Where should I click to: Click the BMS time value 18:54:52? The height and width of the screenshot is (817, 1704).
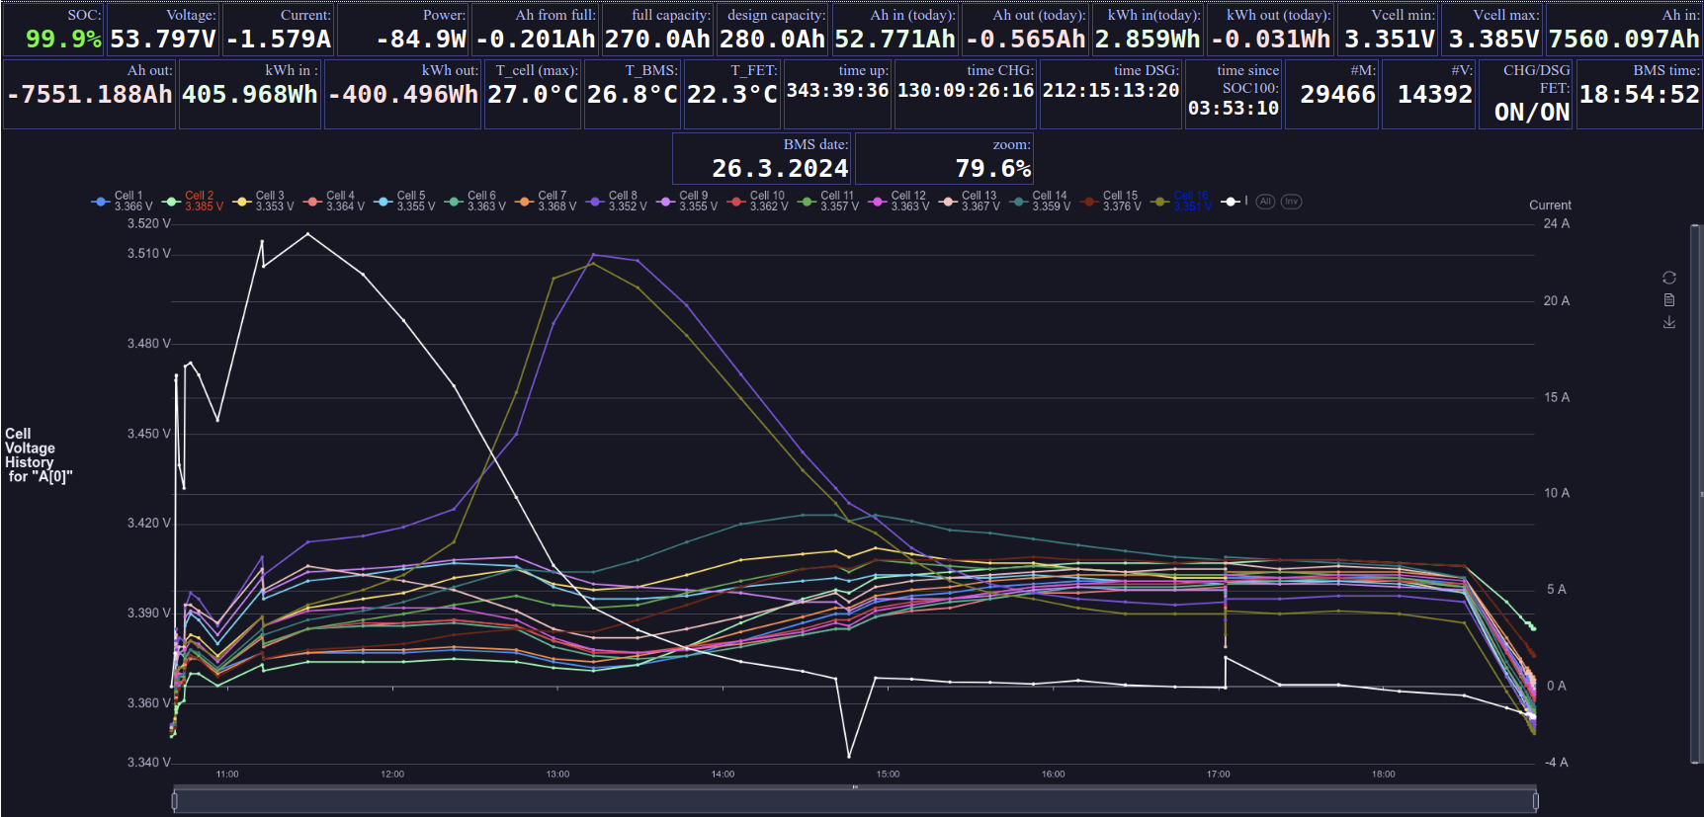pyautogui.click(x=1640, y=94)
